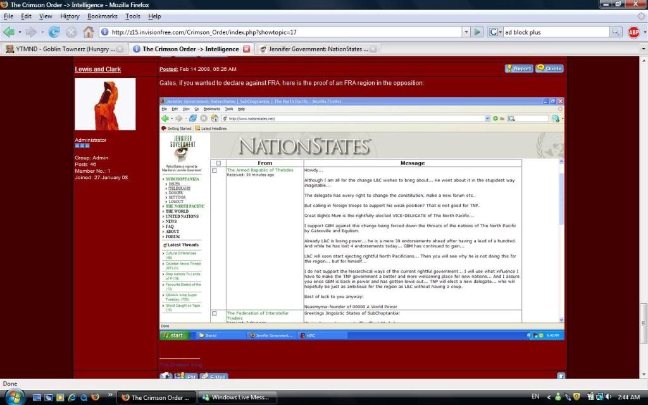Open the Back history dropdown arrow

click(20, 32)
